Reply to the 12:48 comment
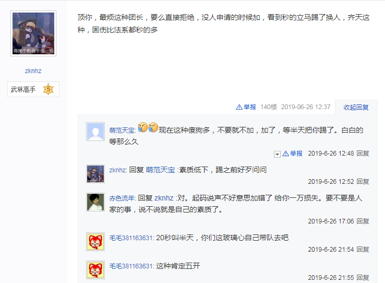 pos(363,154)
